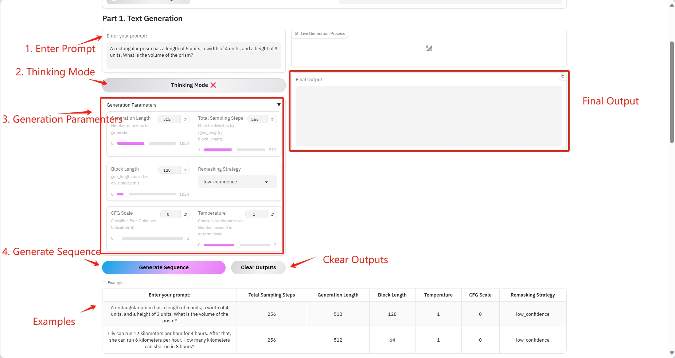Reset Block Length value icon
Viewport: 675px width, 358px height.
[x=185, y=170]
